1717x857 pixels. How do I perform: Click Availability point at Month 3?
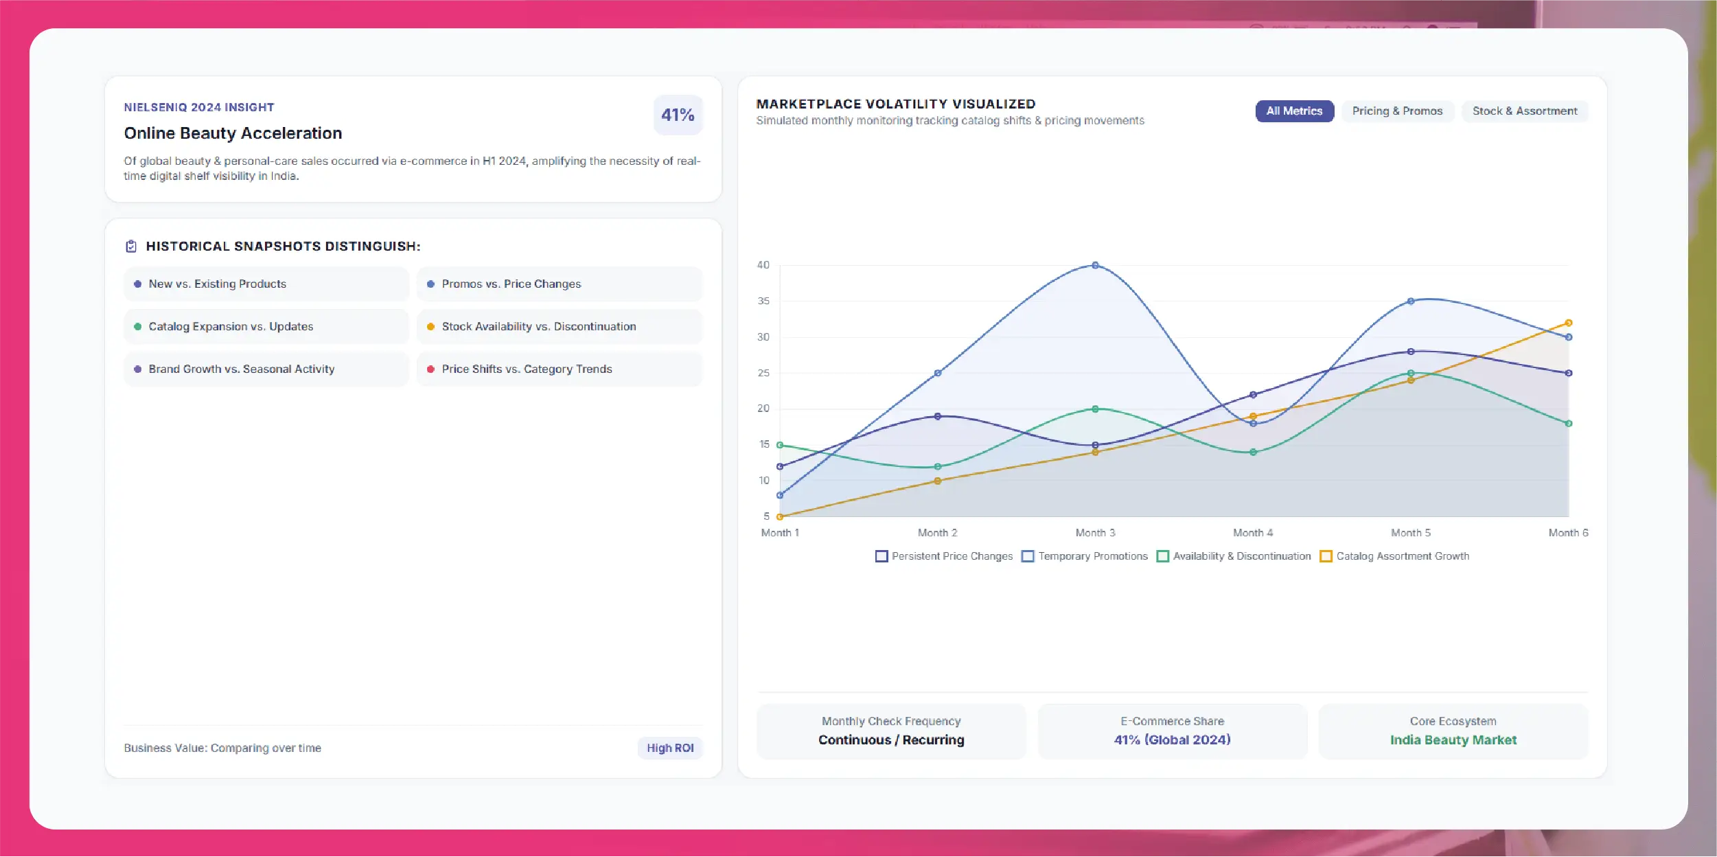tap(1095, 409)
